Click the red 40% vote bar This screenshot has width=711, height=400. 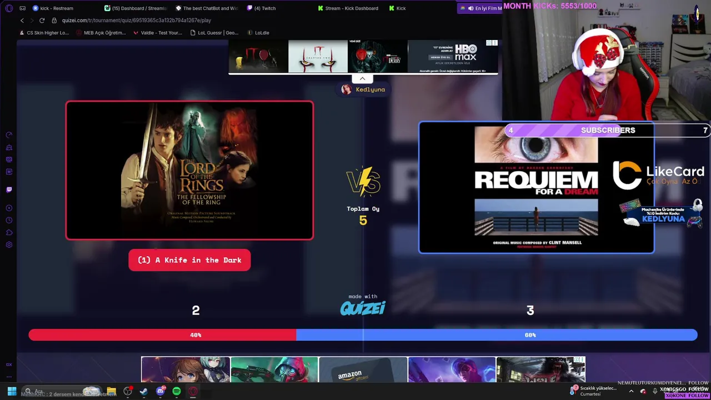(x=162, y=335)
